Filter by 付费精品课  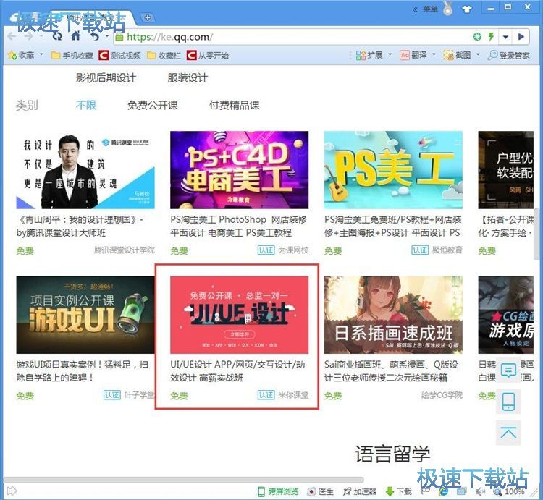pos(235,105)
